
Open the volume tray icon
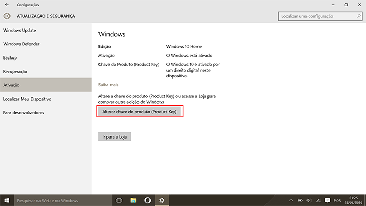[309, 200]
